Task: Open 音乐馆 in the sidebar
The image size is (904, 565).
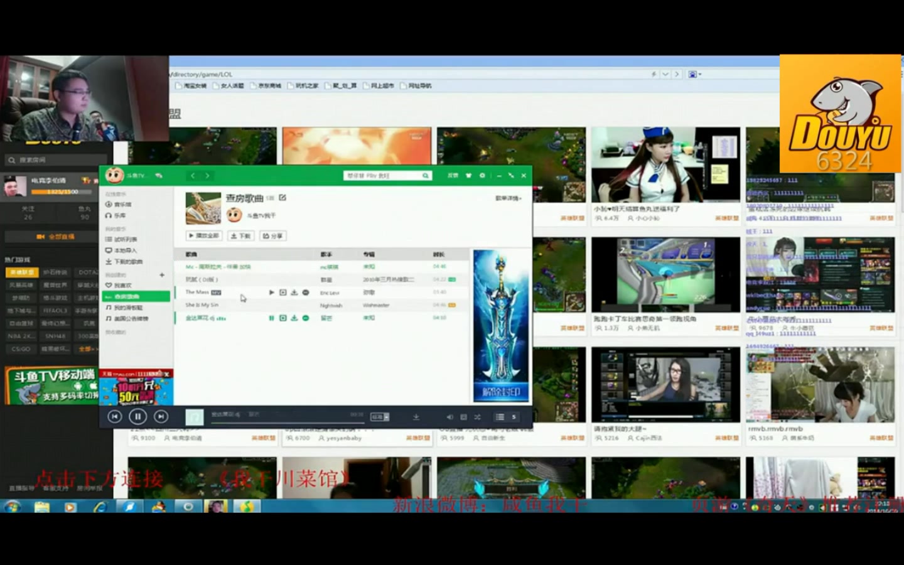Action: coord(119,205)
